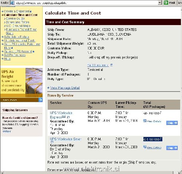Image resolution: width=182 pixels, height=174 pixels.
Task: Click the Find Locations link
Action: point(98,65)
